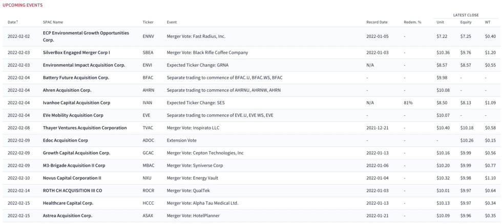Click Expected Ticker Change: GRNA
The width and height of the screenshot is (502, 224).
click(198, 65)
